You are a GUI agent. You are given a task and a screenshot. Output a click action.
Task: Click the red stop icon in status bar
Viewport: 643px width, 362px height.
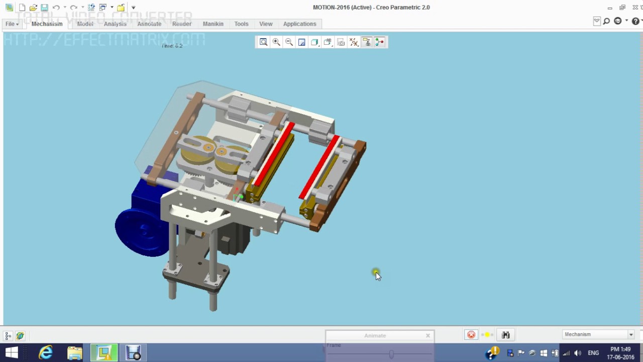click(471, 335)
